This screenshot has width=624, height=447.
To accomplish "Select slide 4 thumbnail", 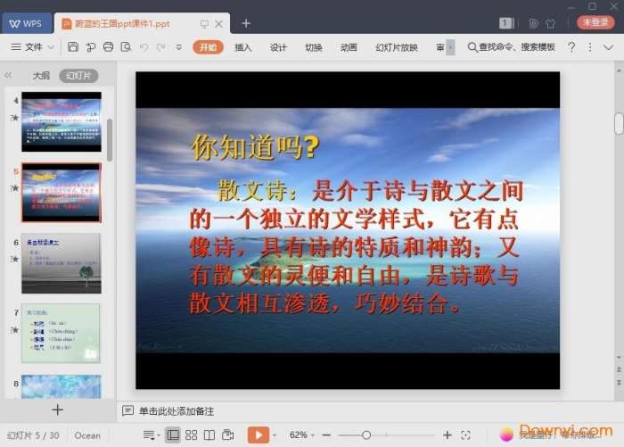I will (62, 122).
